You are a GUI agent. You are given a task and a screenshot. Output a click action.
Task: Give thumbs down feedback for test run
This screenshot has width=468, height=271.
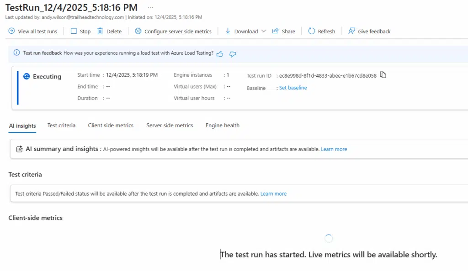tap(233, 54)
